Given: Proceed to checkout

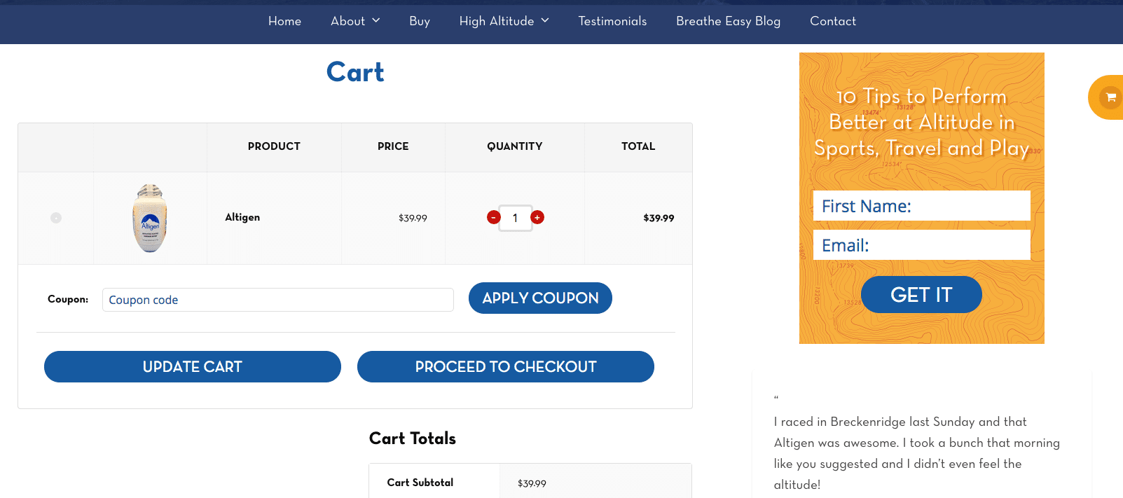Looking at the screenshot, I should tap(506, 367).
